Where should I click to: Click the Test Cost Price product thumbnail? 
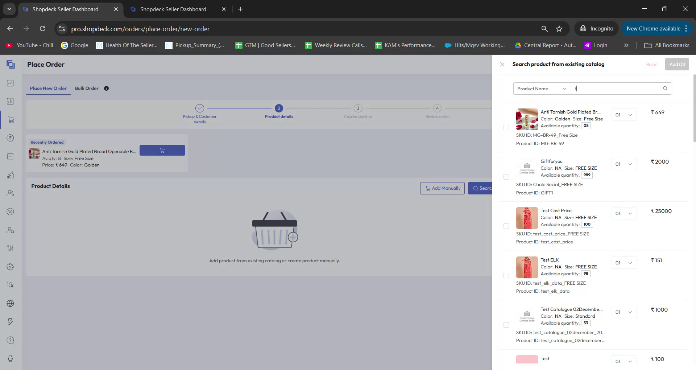pyautogui.click(x=527, y=218)
